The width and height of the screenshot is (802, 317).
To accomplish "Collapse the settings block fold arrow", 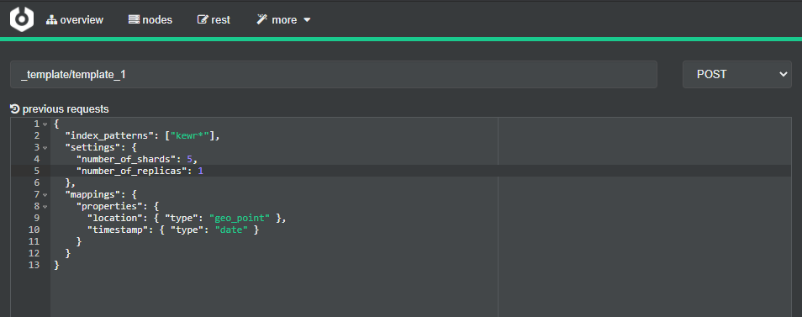I will click(45, 148).
